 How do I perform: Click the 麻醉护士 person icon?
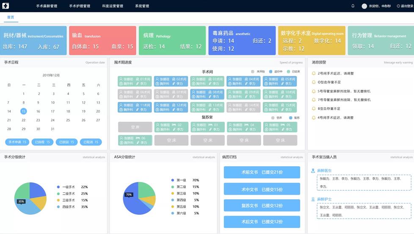(x=313, y=199)
